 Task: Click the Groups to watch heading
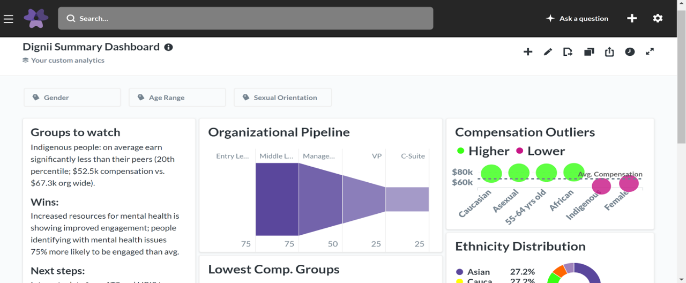[x=76, y=132]
